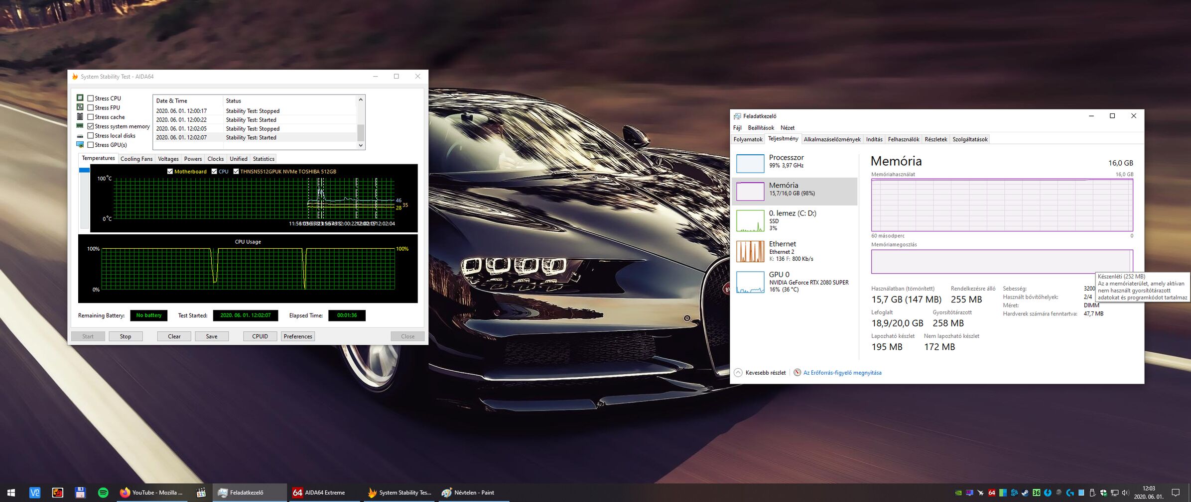
Task: Open Powers tab in AIDA64
Action: (x=193, y=159)
